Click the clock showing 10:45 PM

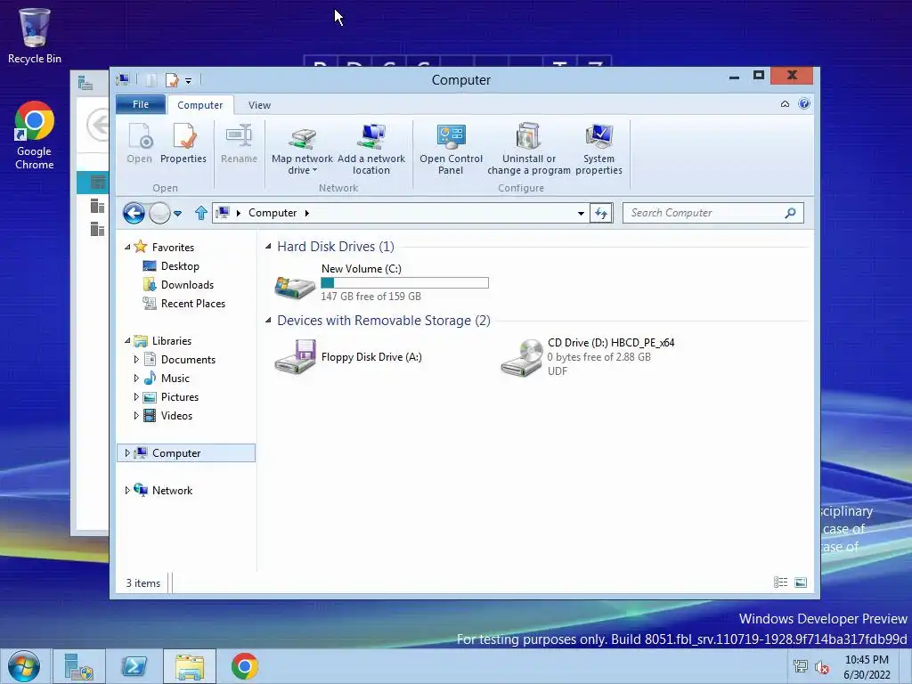[x=867, y=660]
